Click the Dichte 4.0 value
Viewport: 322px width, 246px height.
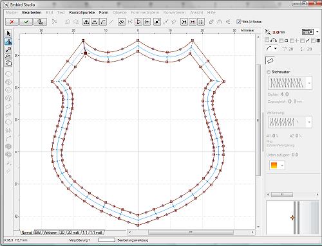[285, 94]
